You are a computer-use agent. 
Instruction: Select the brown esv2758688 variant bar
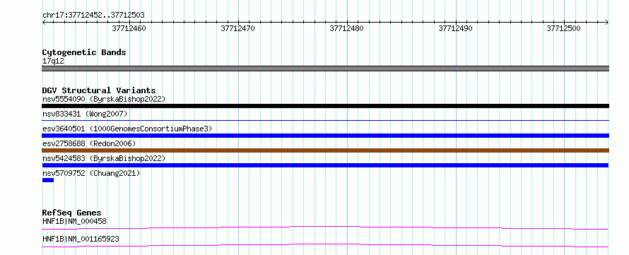point(325,150)
